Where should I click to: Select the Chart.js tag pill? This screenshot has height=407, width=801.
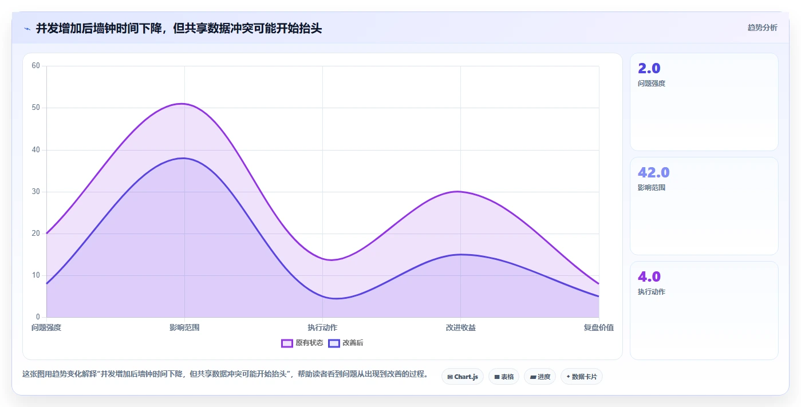(463, 377)
